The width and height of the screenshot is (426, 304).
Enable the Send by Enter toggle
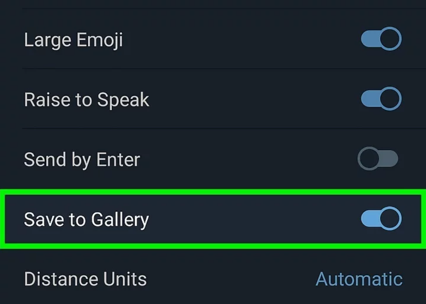(x=377, y=159)
